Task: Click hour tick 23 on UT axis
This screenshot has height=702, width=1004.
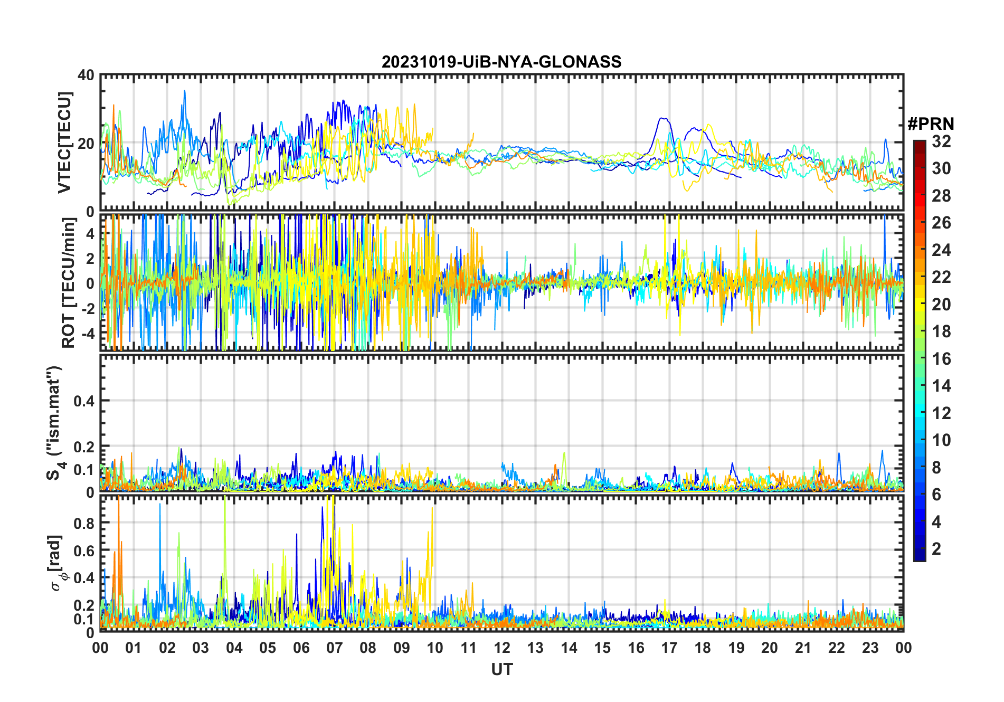Action: 870,648
